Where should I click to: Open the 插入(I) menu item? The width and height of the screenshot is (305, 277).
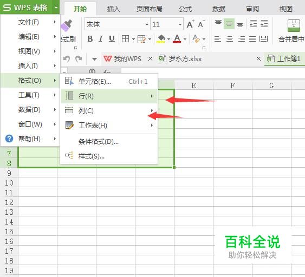(30, 66)
